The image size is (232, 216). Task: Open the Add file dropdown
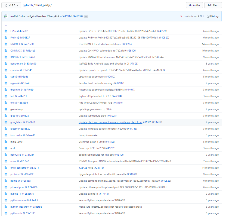pos(213,5)
